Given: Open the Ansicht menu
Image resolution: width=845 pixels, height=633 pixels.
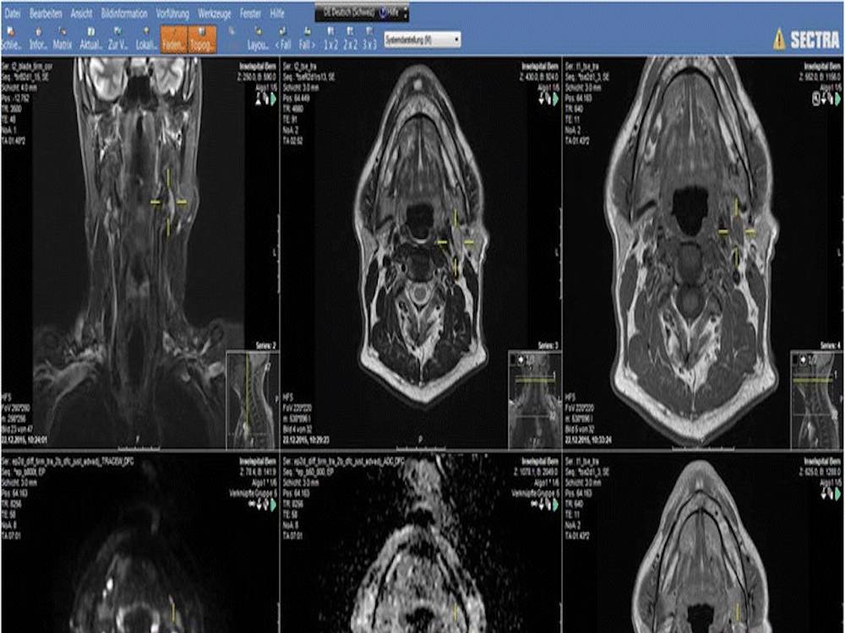Looking at the screenshot, I should [x=82, y=14].
